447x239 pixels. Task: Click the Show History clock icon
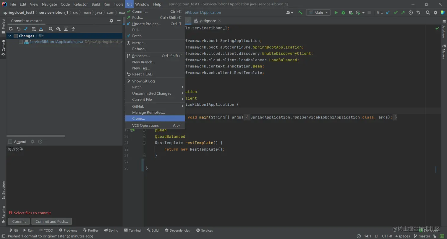(411, 13)
